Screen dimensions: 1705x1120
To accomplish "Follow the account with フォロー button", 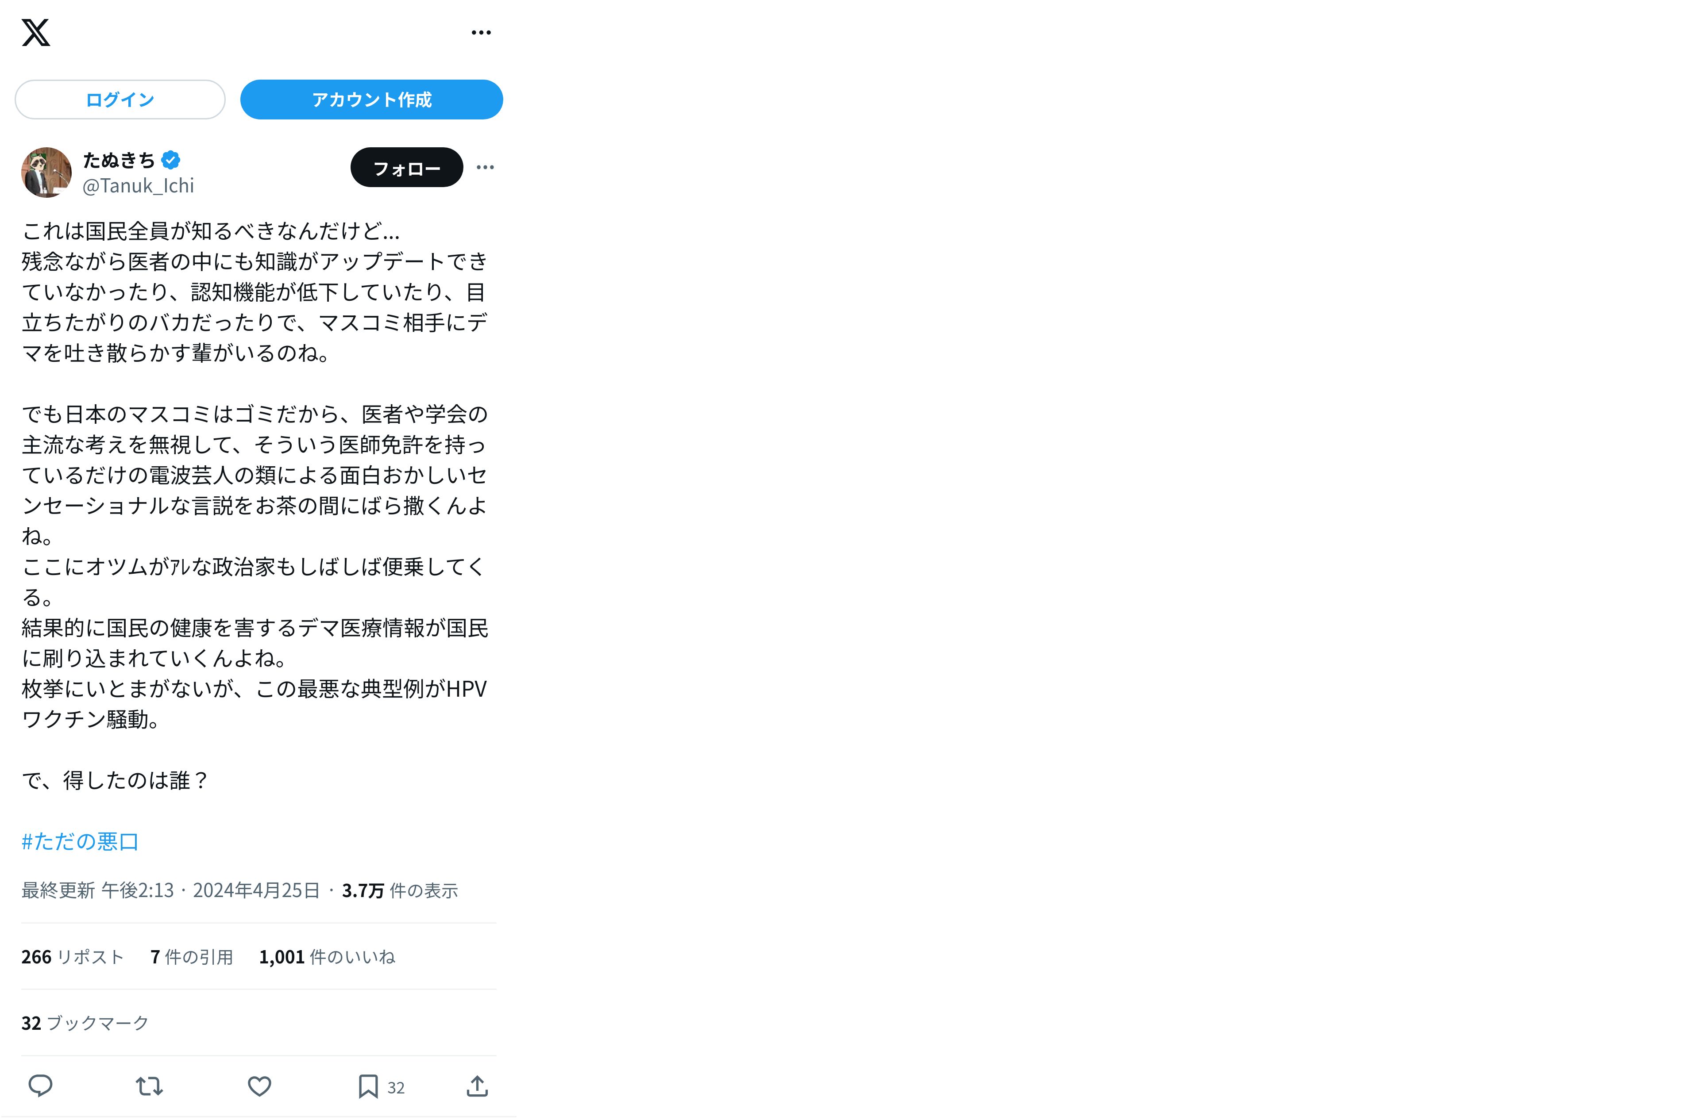I will tap(406, 168).
